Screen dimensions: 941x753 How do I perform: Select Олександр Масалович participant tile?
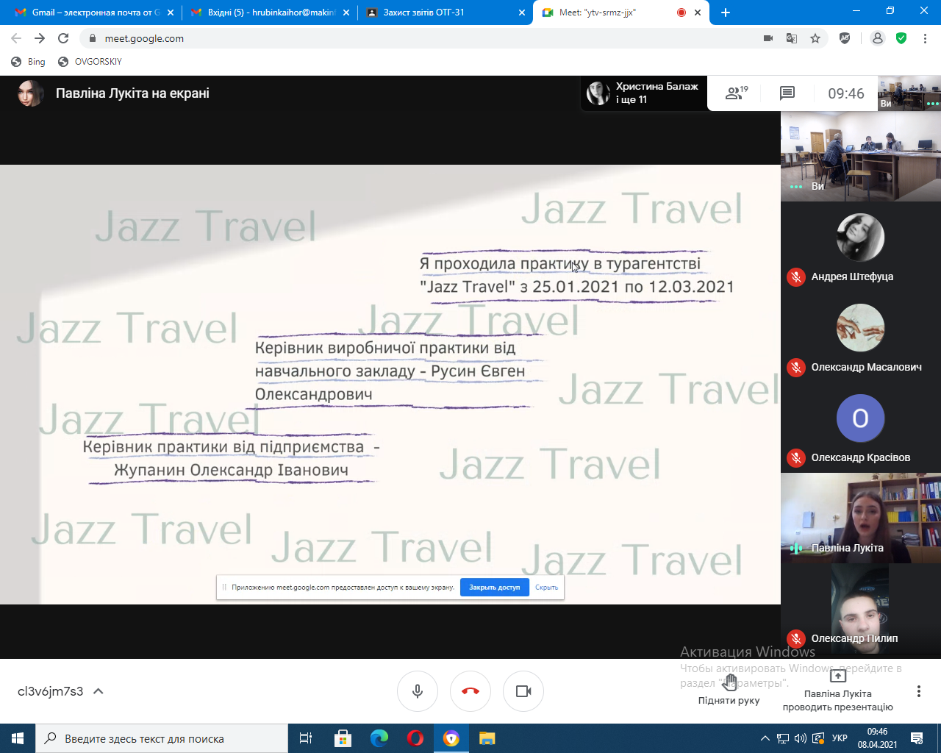coord(861,337)
